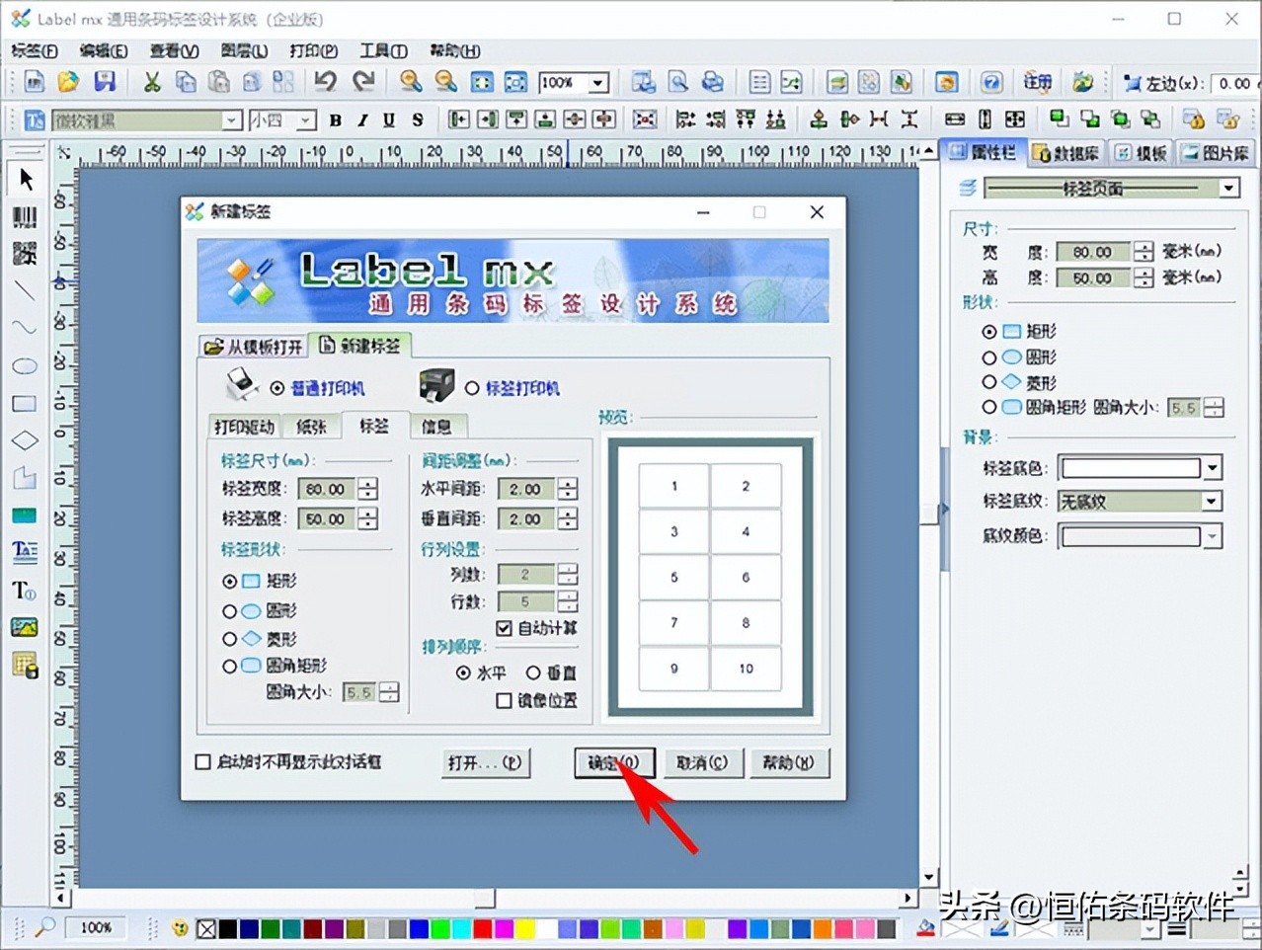The image size is (1262, 950).
Task: Open the font name dropdown 微软雅黑
Action: pyautogui.click(x=231, y=119)
